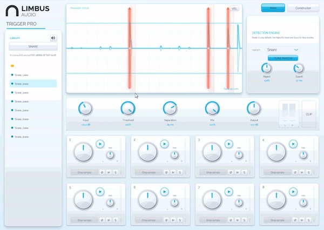Viewport: 324px width, 230px height.
Task: Mute slot 2 with the M button
Action: tap(173, 172)
